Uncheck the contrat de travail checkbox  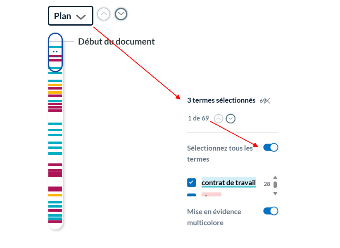click(191, 182)
